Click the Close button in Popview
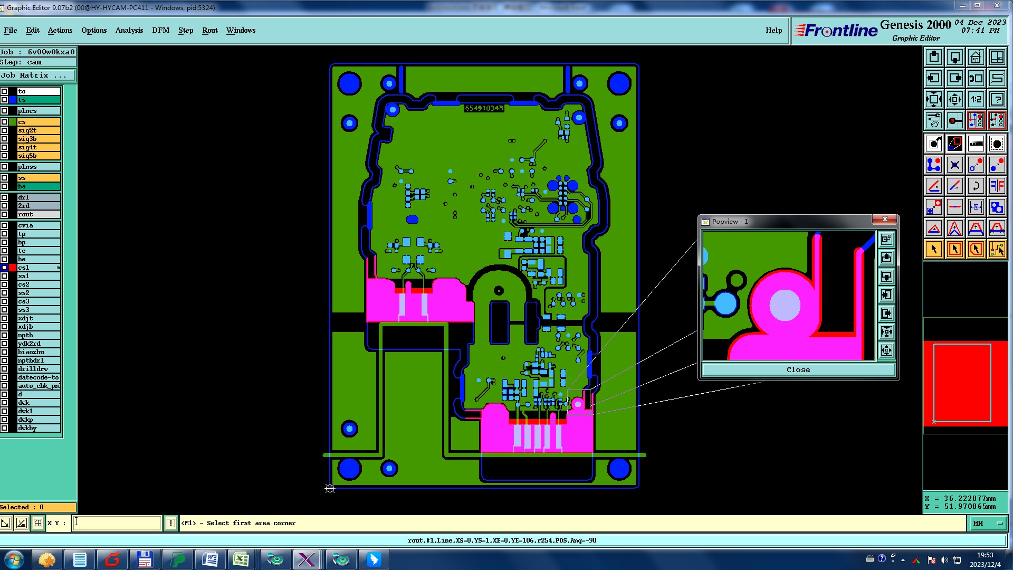Screen dimensions: 1013x570 (x=798, y=369)
